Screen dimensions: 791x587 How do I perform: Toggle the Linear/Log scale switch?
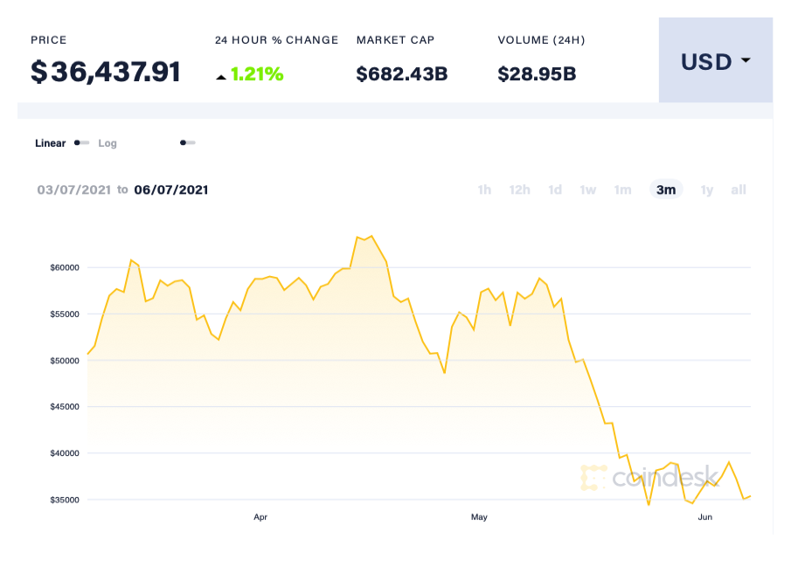[x=80, y=142]
